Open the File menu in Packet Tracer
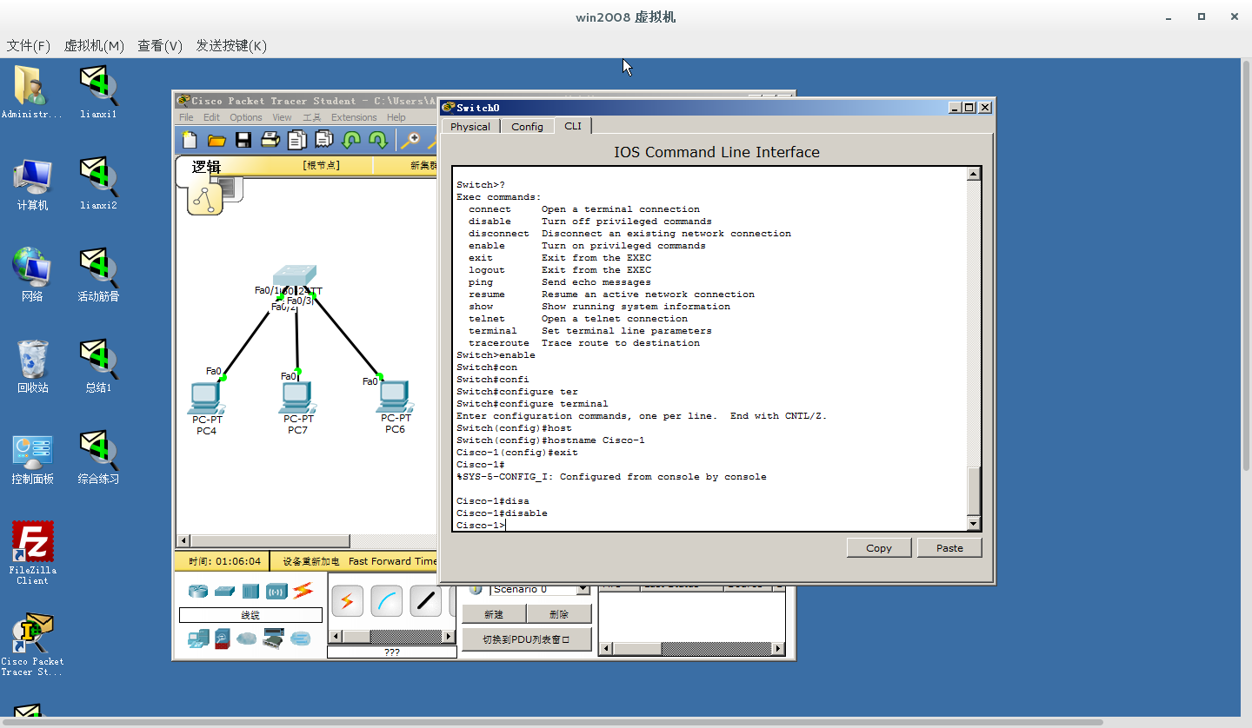The height and width of the screenshot is (728, 1252). [186, 117]
